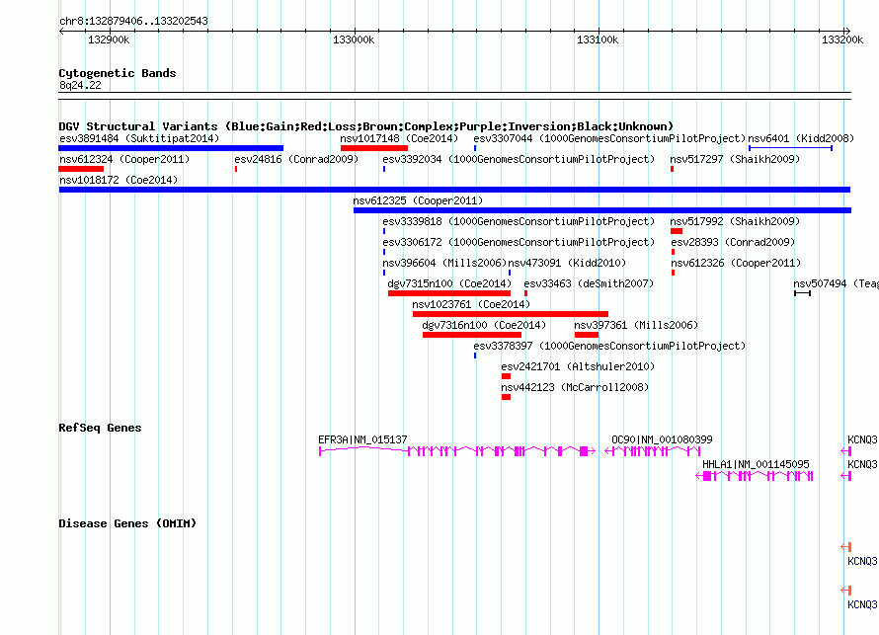Viewport: 879px width, 635px height.
Task: Click the HHLA1 gene exon structure glyph
Action: pyautogui.click(x=755, y=476)
